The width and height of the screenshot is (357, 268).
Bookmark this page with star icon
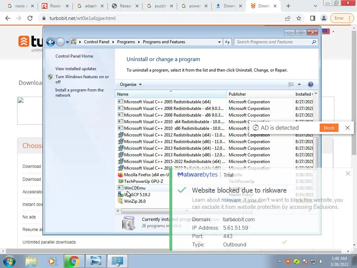coord(299,18)
